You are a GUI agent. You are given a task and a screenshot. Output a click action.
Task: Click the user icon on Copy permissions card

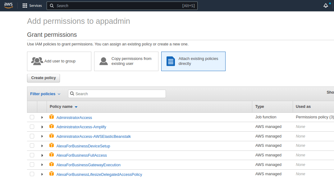pos(103,61)
